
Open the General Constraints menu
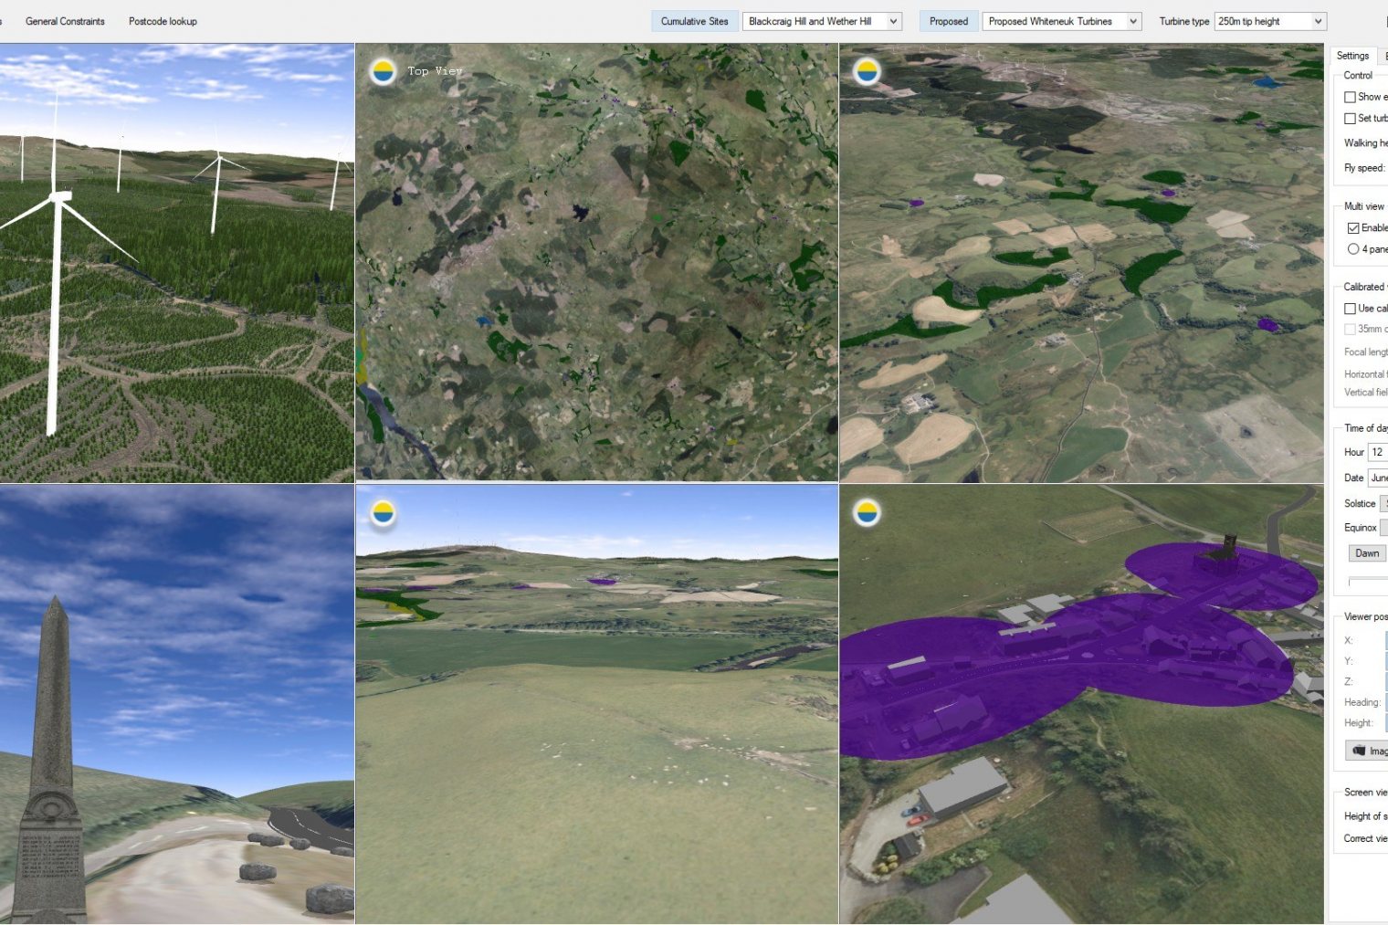65,21
